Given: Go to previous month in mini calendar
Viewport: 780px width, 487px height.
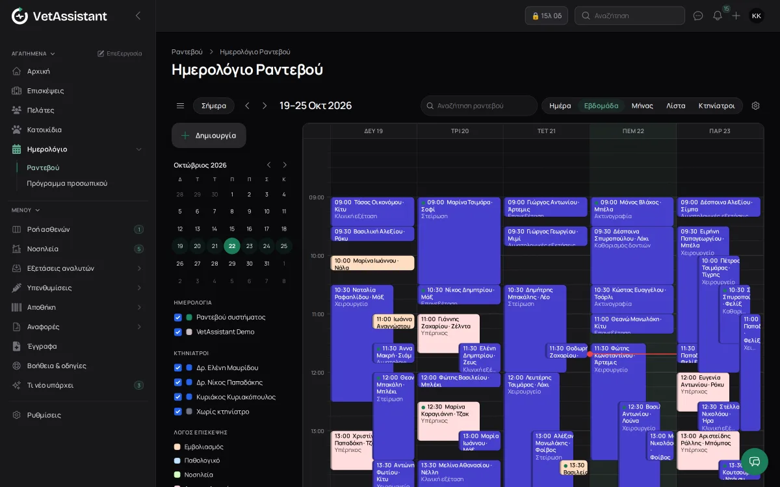Looking at the screenshot, I should click(268, 165).
